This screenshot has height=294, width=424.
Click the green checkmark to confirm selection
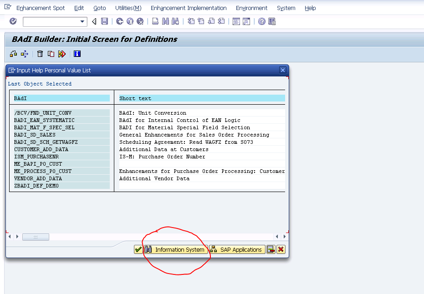(138, 249)
